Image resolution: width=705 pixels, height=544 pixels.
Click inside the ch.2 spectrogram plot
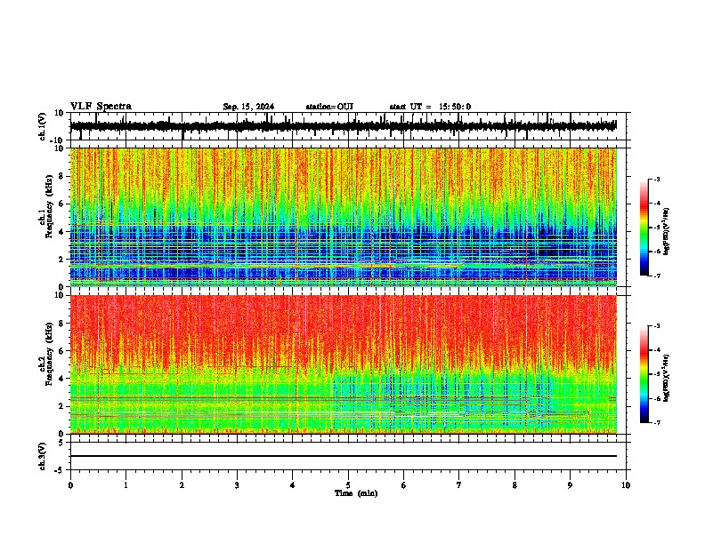344,364
